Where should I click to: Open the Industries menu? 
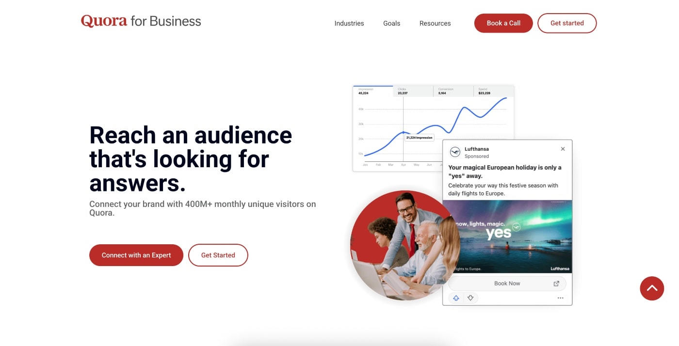(x=349, y=23)
